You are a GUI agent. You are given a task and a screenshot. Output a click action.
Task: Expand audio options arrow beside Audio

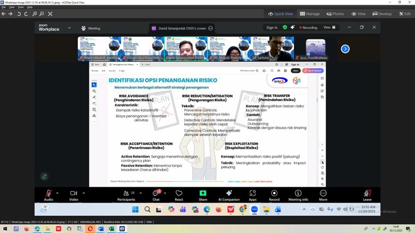coord(57,193)
